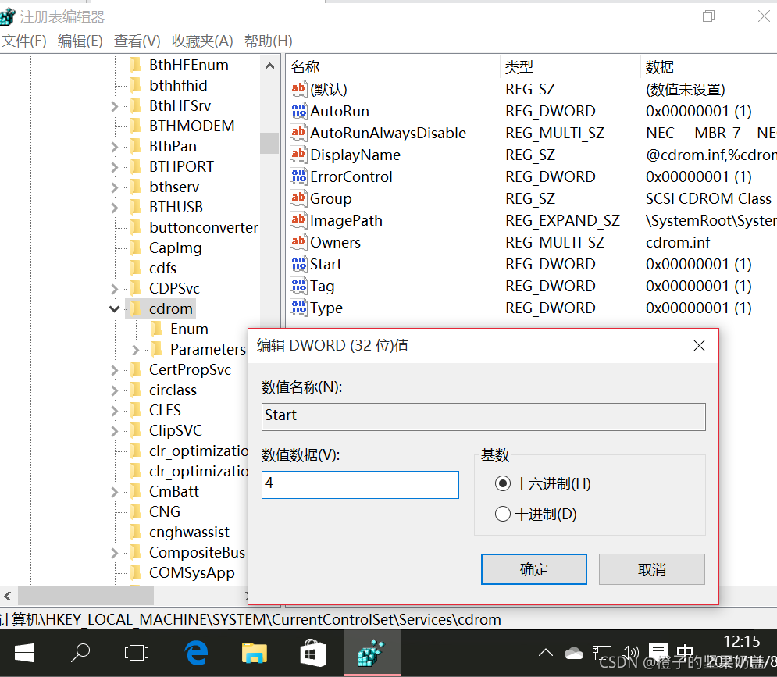Click the 取消 button in the dialog
The height and width of the screenshot is (677, 777).
tap(651, 569)
